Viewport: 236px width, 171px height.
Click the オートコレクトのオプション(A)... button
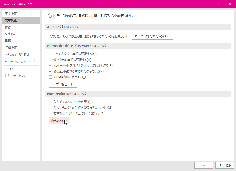pyautogui.click(x=153, y=36)
